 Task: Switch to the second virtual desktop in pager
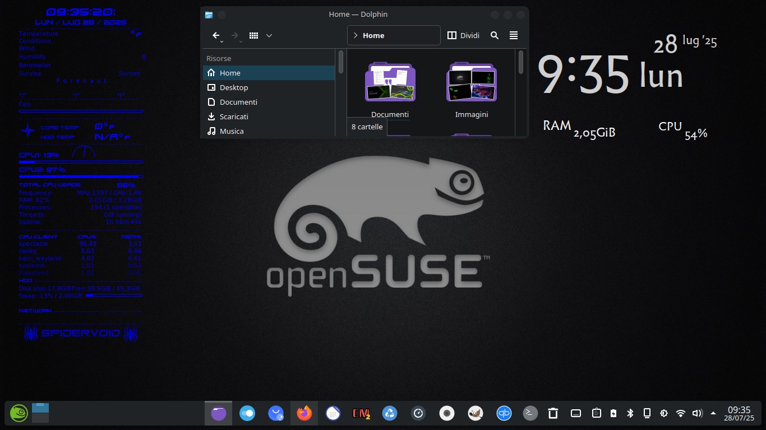(x=40, y=418)
